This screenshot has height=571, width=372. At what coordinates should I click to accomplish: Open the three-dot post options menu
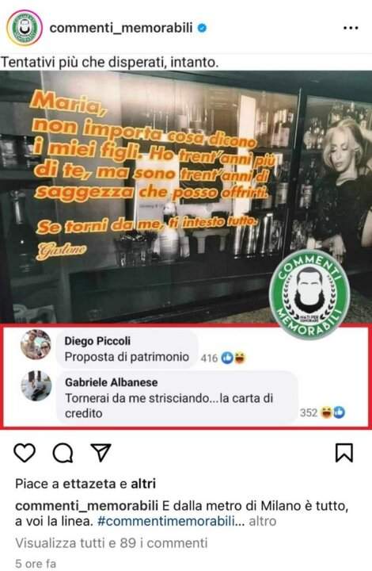pyautogui.click(x=351, y=28)
